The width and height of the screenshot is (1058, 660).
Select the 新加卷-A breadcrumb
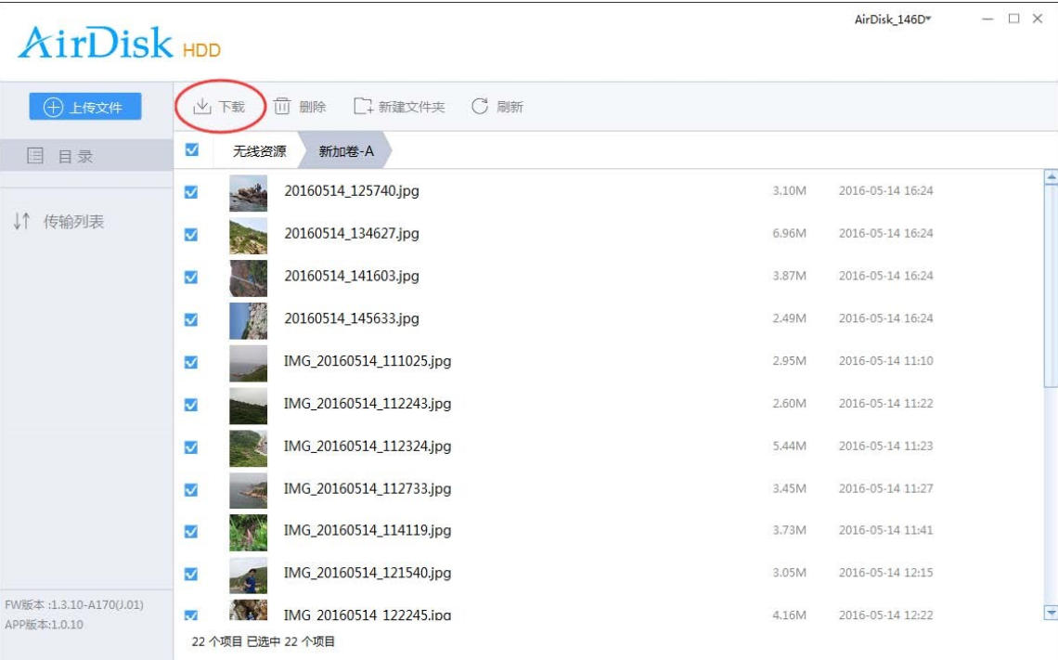(x=346, y=150)
